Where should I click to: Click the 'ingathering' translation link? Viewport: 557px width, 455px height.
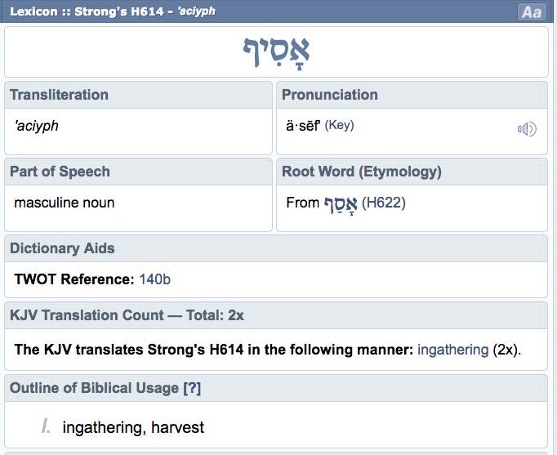click(453, 350)
